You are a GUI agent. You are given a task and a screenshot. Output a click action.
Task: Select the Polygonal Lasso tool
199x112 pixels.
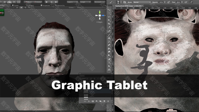(x=109, y=17)
